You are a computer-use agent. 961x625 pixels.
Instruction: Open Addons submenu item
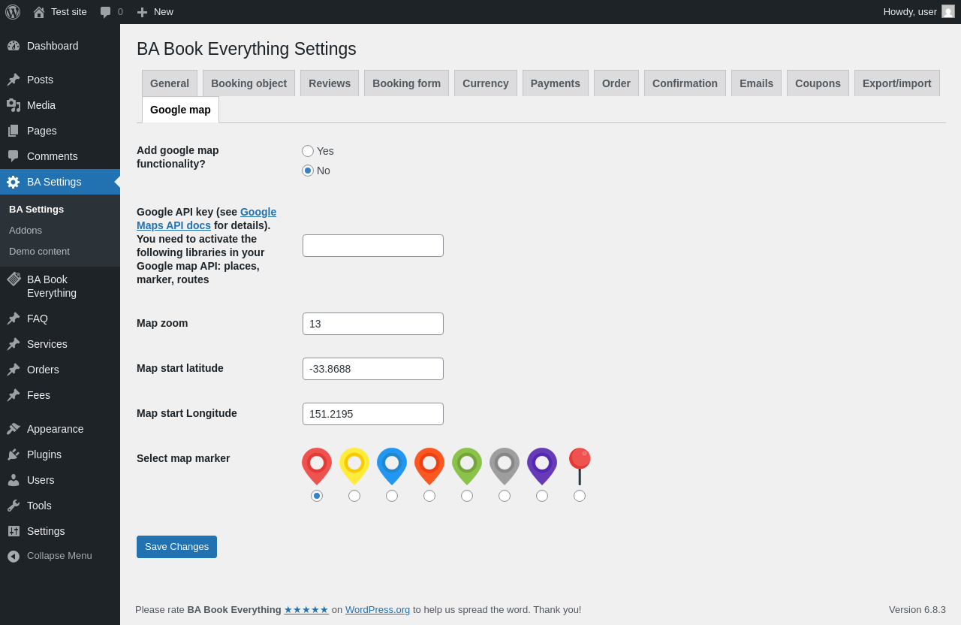click(x=26, y=231)
